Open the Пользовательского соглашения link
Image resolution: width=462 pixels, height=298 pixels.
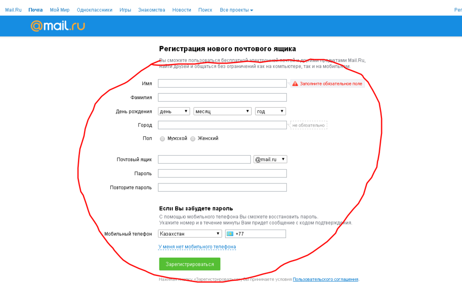(x=326, y=280)
